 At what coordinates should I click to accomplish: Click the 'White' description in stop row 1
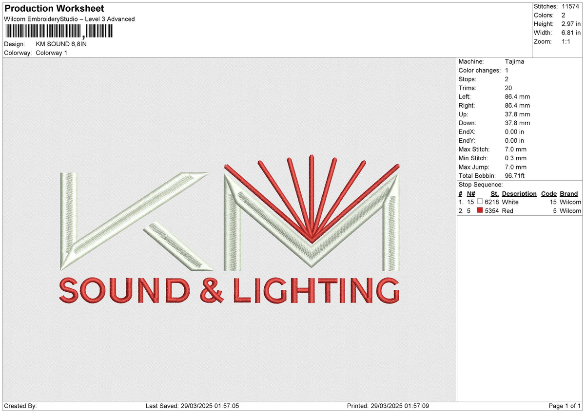point(510,202)
